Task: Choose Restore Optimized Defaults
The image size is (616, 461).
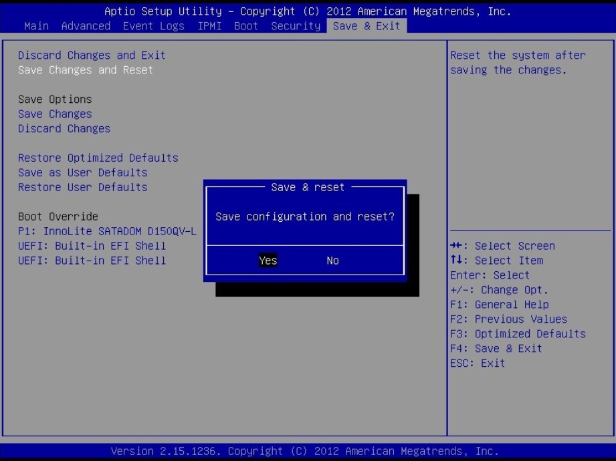Action: pyautogui.click(x=98, y=158)
